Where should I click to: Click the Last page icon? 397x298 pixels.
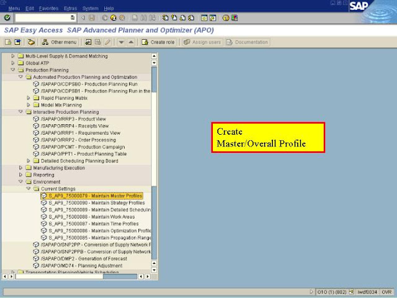pos(192,18)
